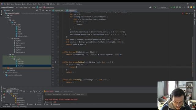Open the Problems tool window button
Screen dimensions: 196x110
[21, 104]
